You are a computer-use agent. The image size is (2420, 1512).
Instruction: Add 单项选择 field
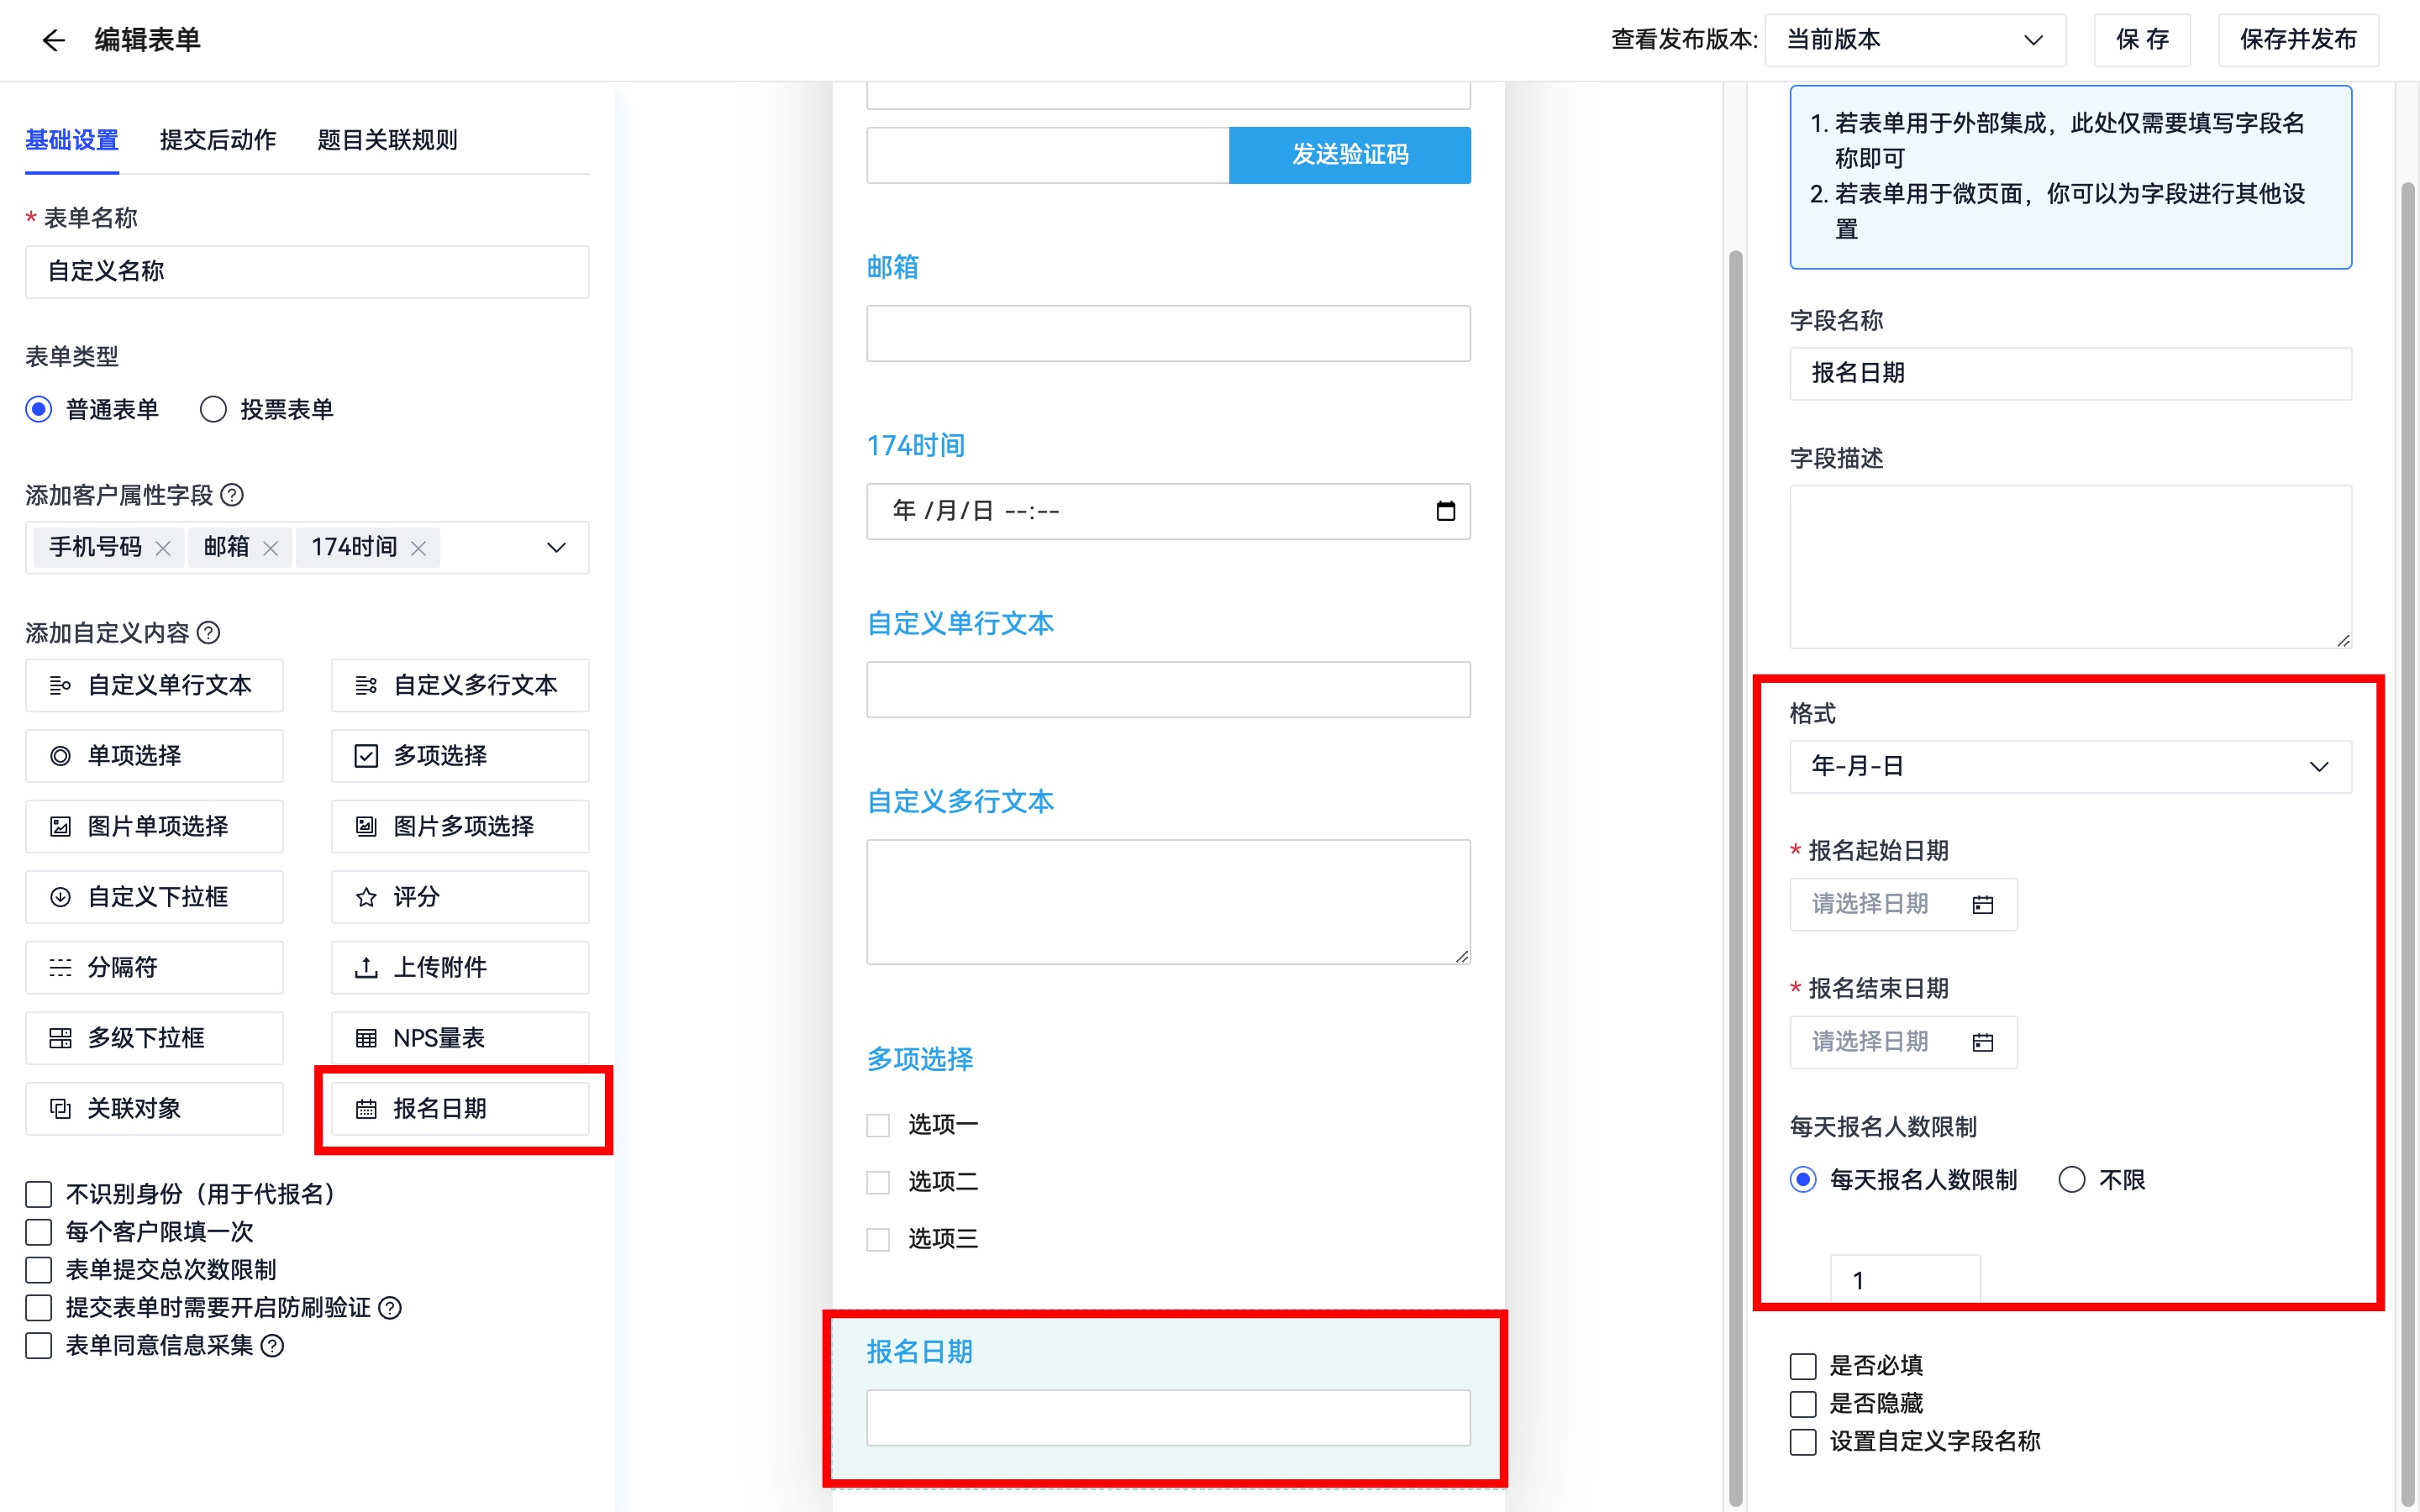coord(154,756)
